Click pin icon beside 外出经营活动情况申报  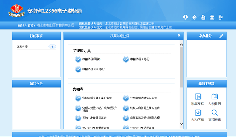126,98
